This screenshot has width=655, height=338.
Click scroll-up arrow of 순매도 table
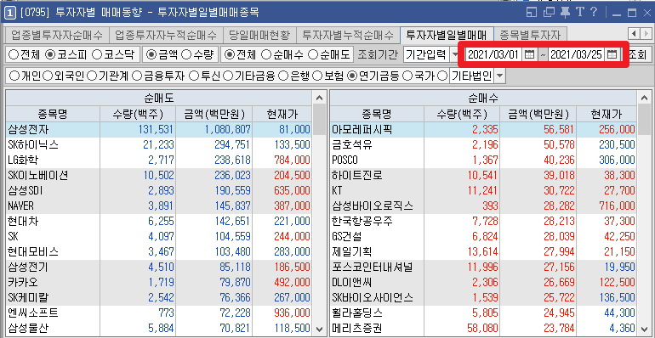320,98
